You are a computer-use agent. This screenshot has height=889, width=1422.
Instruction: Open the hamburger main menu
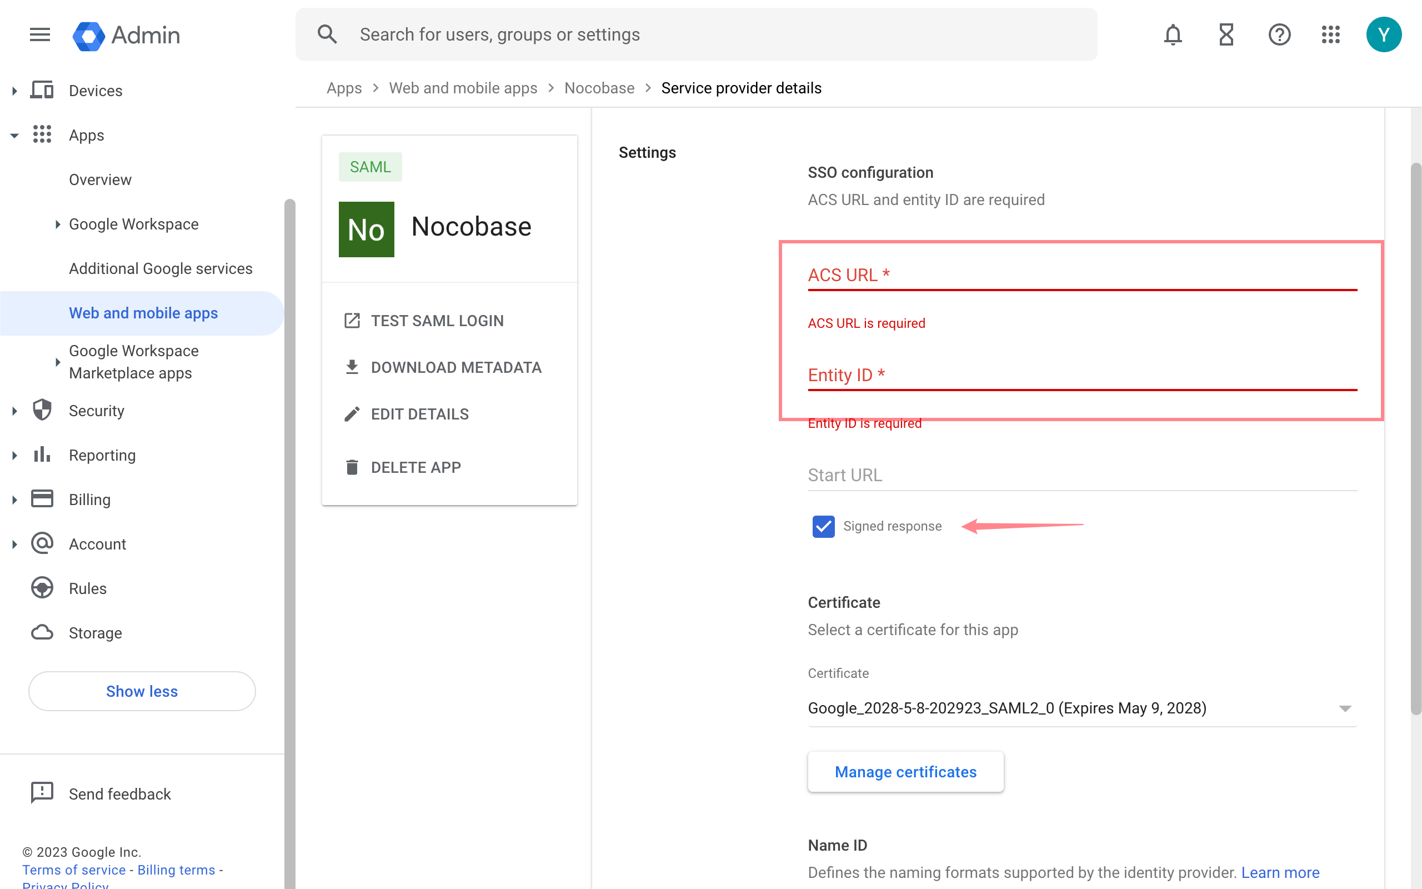(40, 34)
